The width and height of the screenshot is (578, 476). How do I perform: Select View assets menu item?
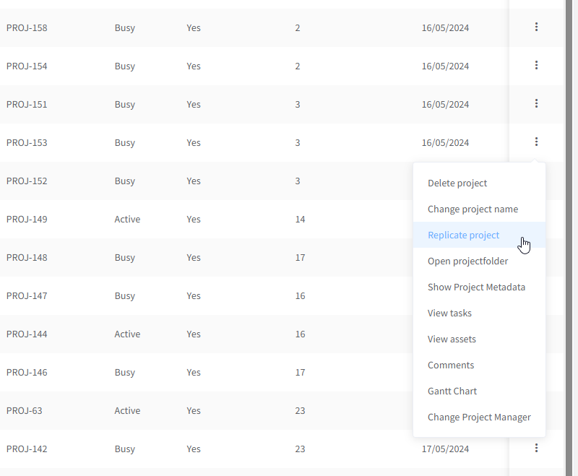click(x=452, y=339)
